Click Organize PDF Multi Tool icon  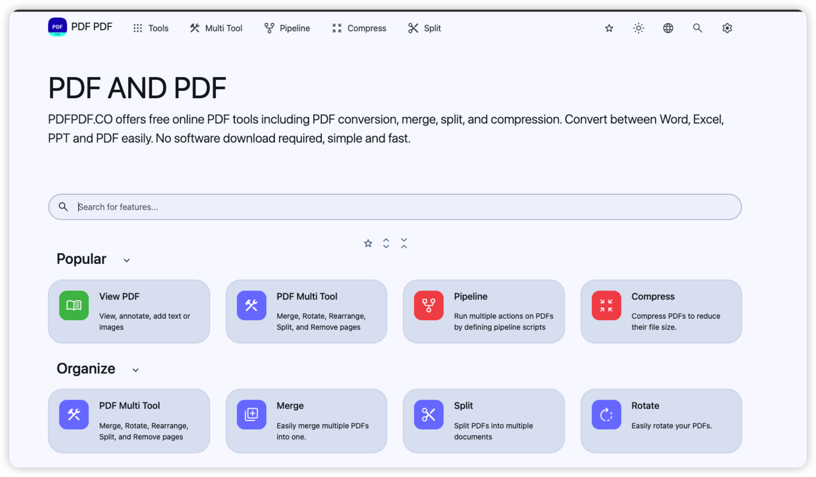coord(74,415)
